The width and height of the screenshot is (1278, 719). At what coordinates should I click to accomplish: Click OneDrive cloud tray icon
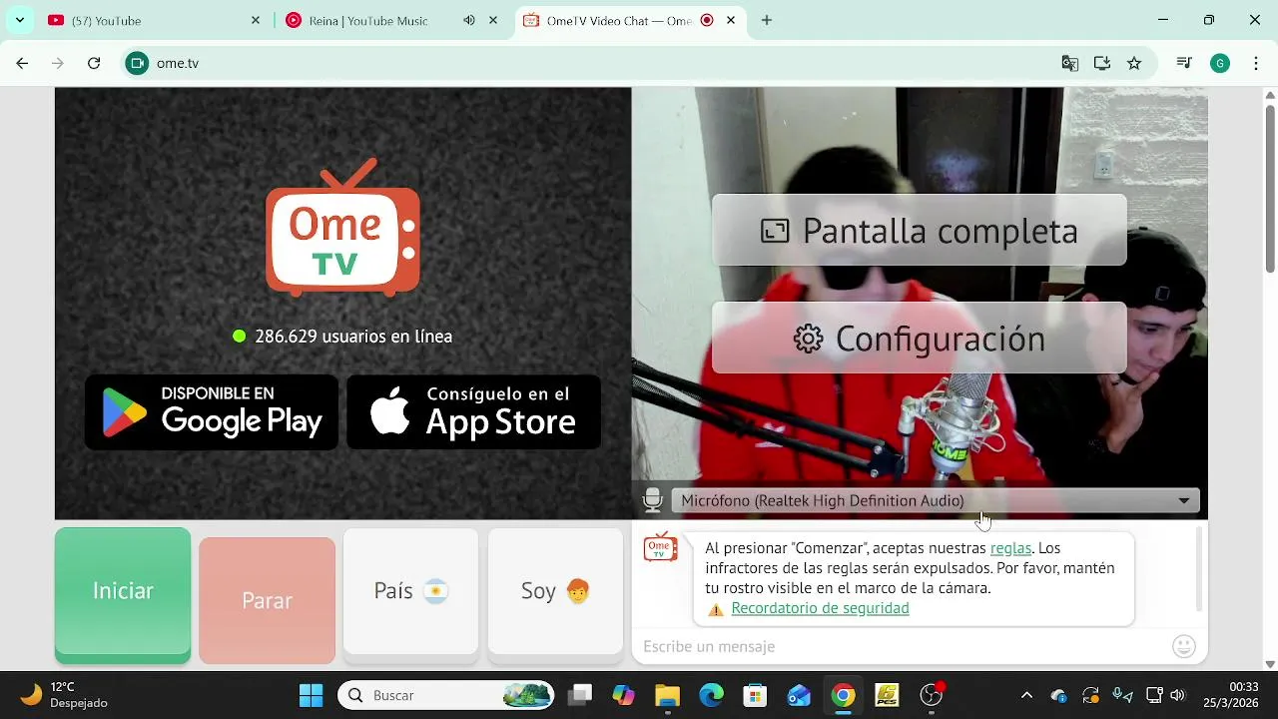tap(1059, 695)
